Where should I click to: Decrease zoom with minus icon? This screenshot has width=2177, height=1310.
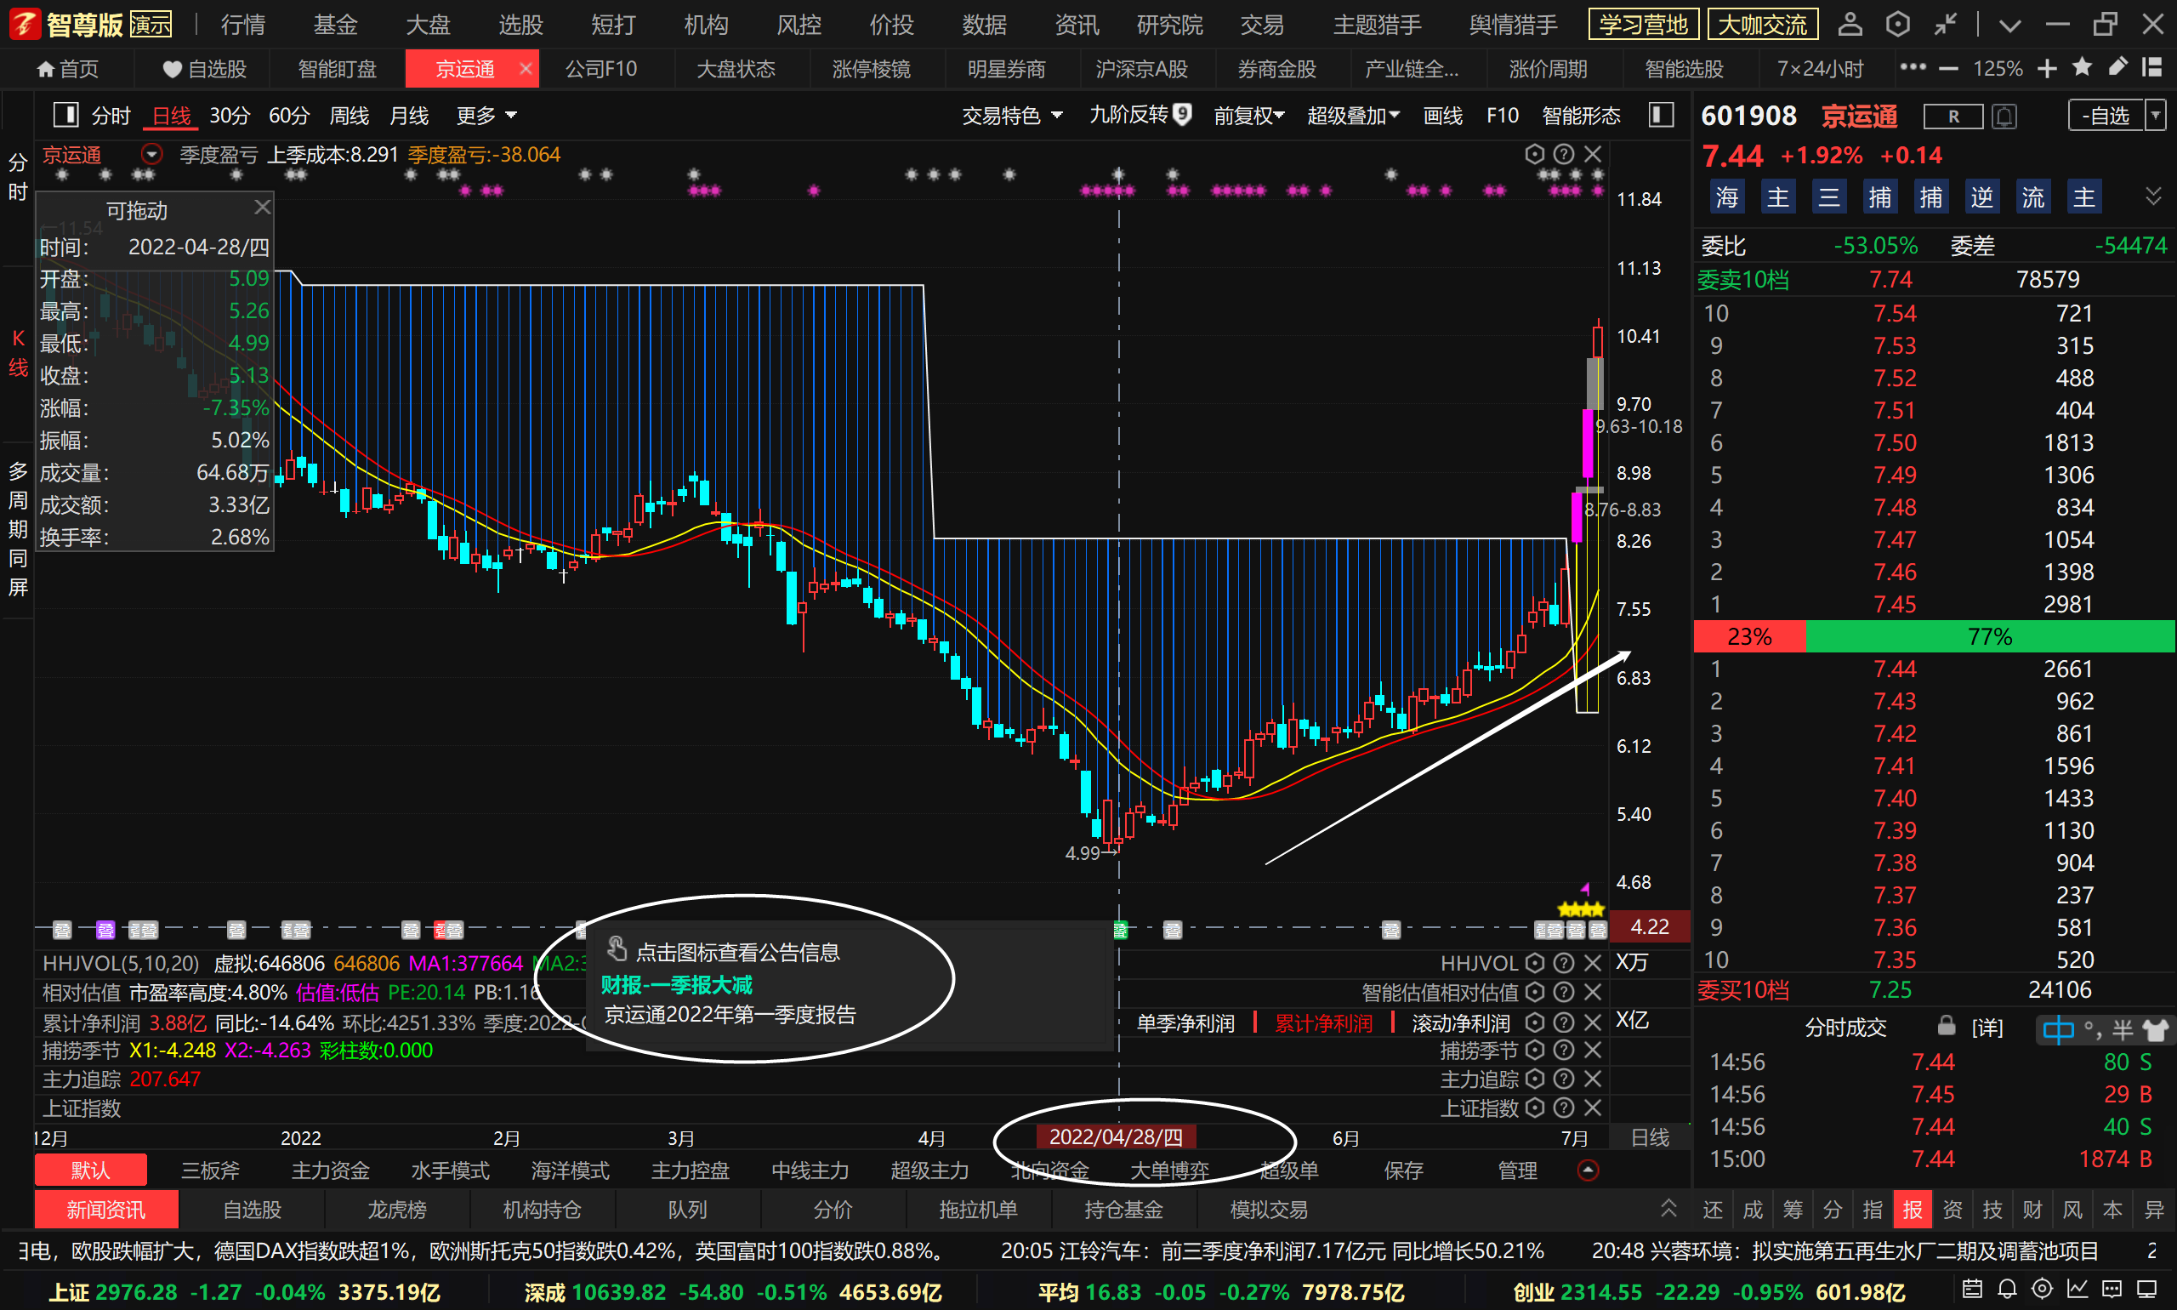tap(1948, 69)
